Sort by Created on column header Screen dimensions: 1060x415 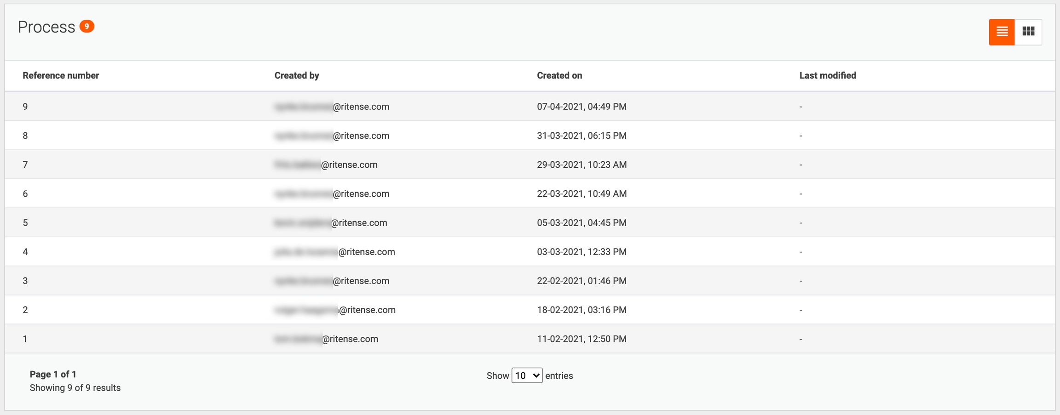click(559, 75)
